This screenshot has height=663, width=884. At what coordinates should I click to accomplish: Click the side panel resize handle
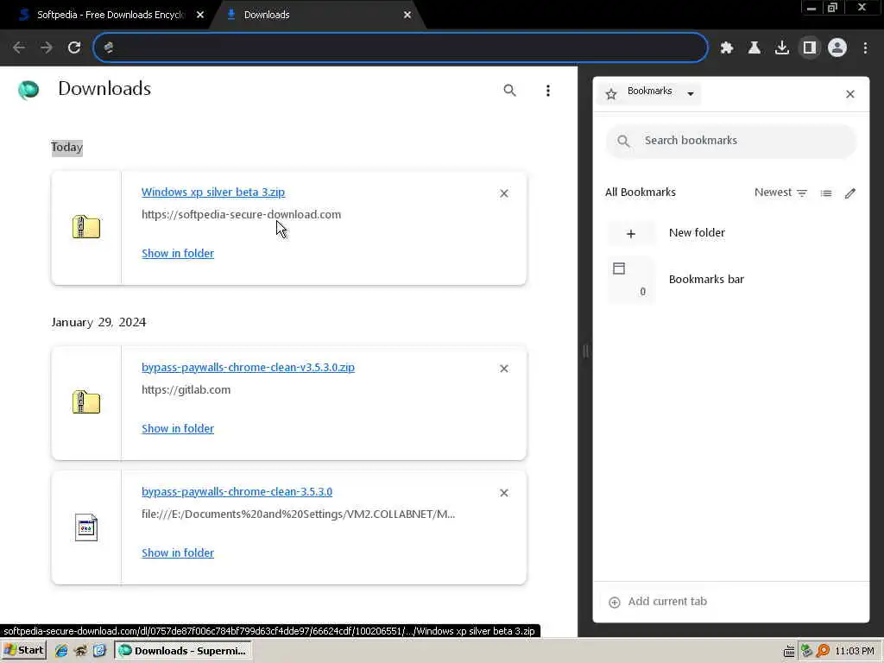pyautogui.click(x=585, y=351)
